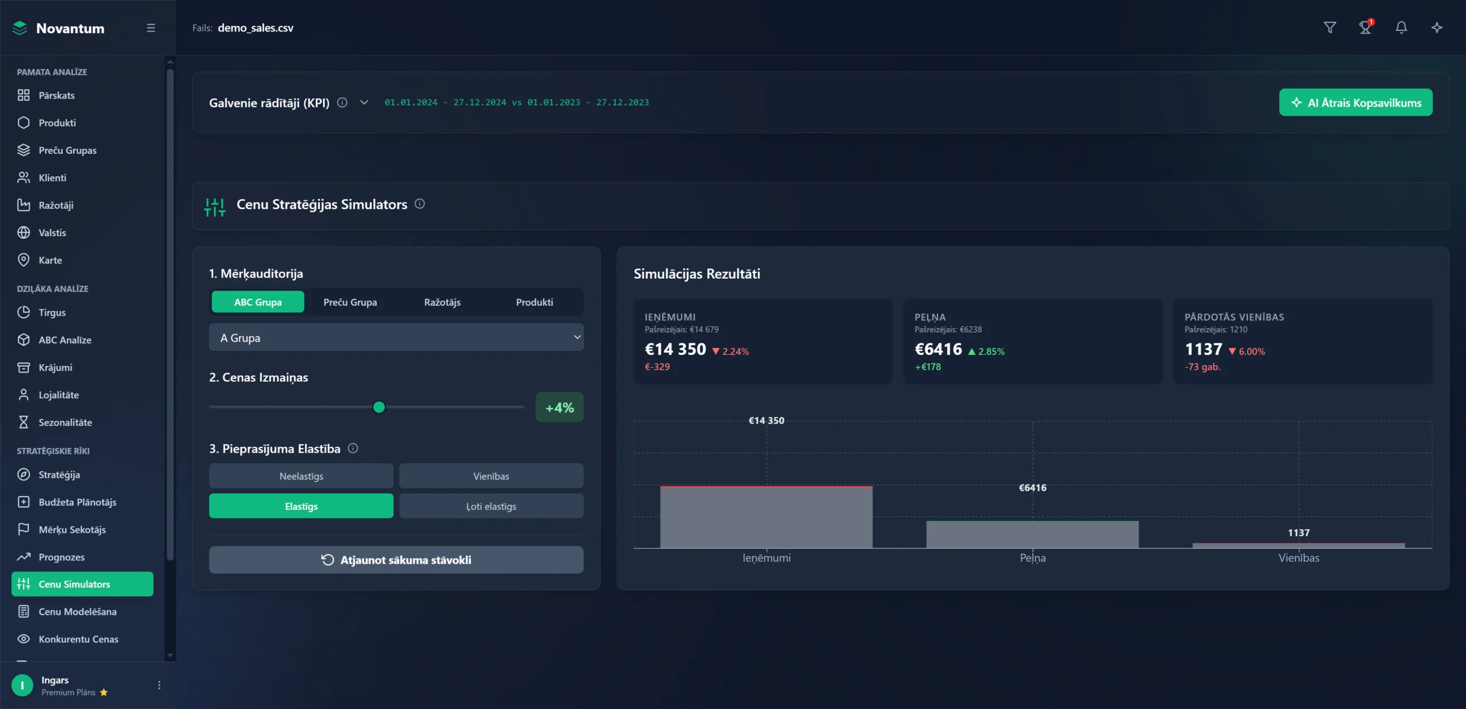
Task: Choose the Ļoti elastīgs elasticity option
Action: coord(491,506)
